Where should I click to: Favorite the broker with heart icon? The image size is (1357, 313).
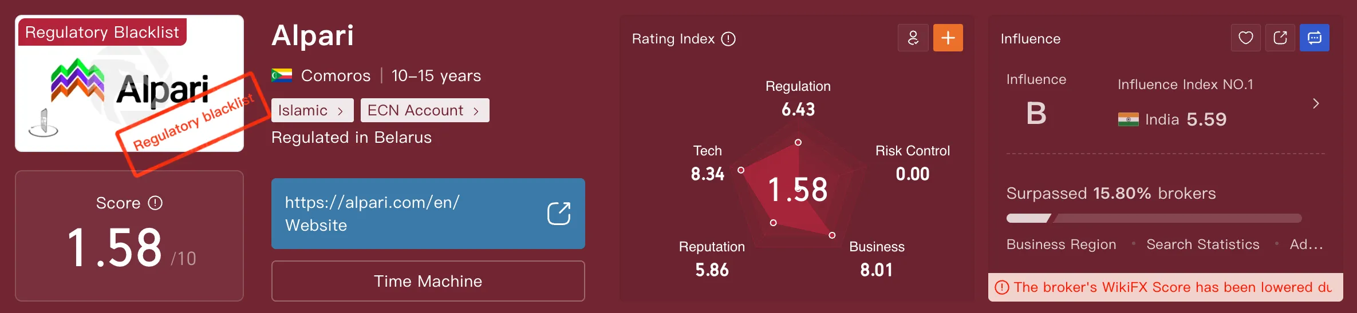(1246, 38)
